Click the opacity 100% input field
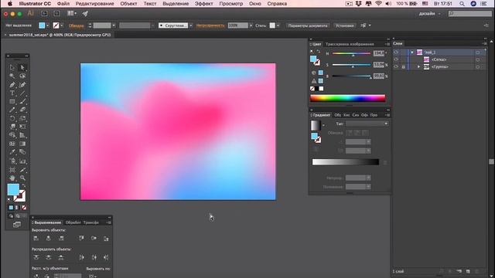This screenshot has height=278, width=495. click(238, 25)
